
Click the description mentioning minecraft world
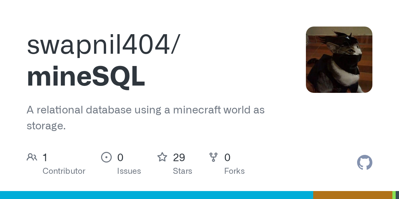click(x=146, y=118)
